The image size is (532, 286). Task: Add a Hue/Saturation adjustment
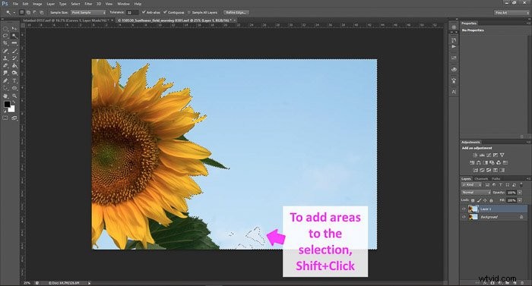coord(472,162)
